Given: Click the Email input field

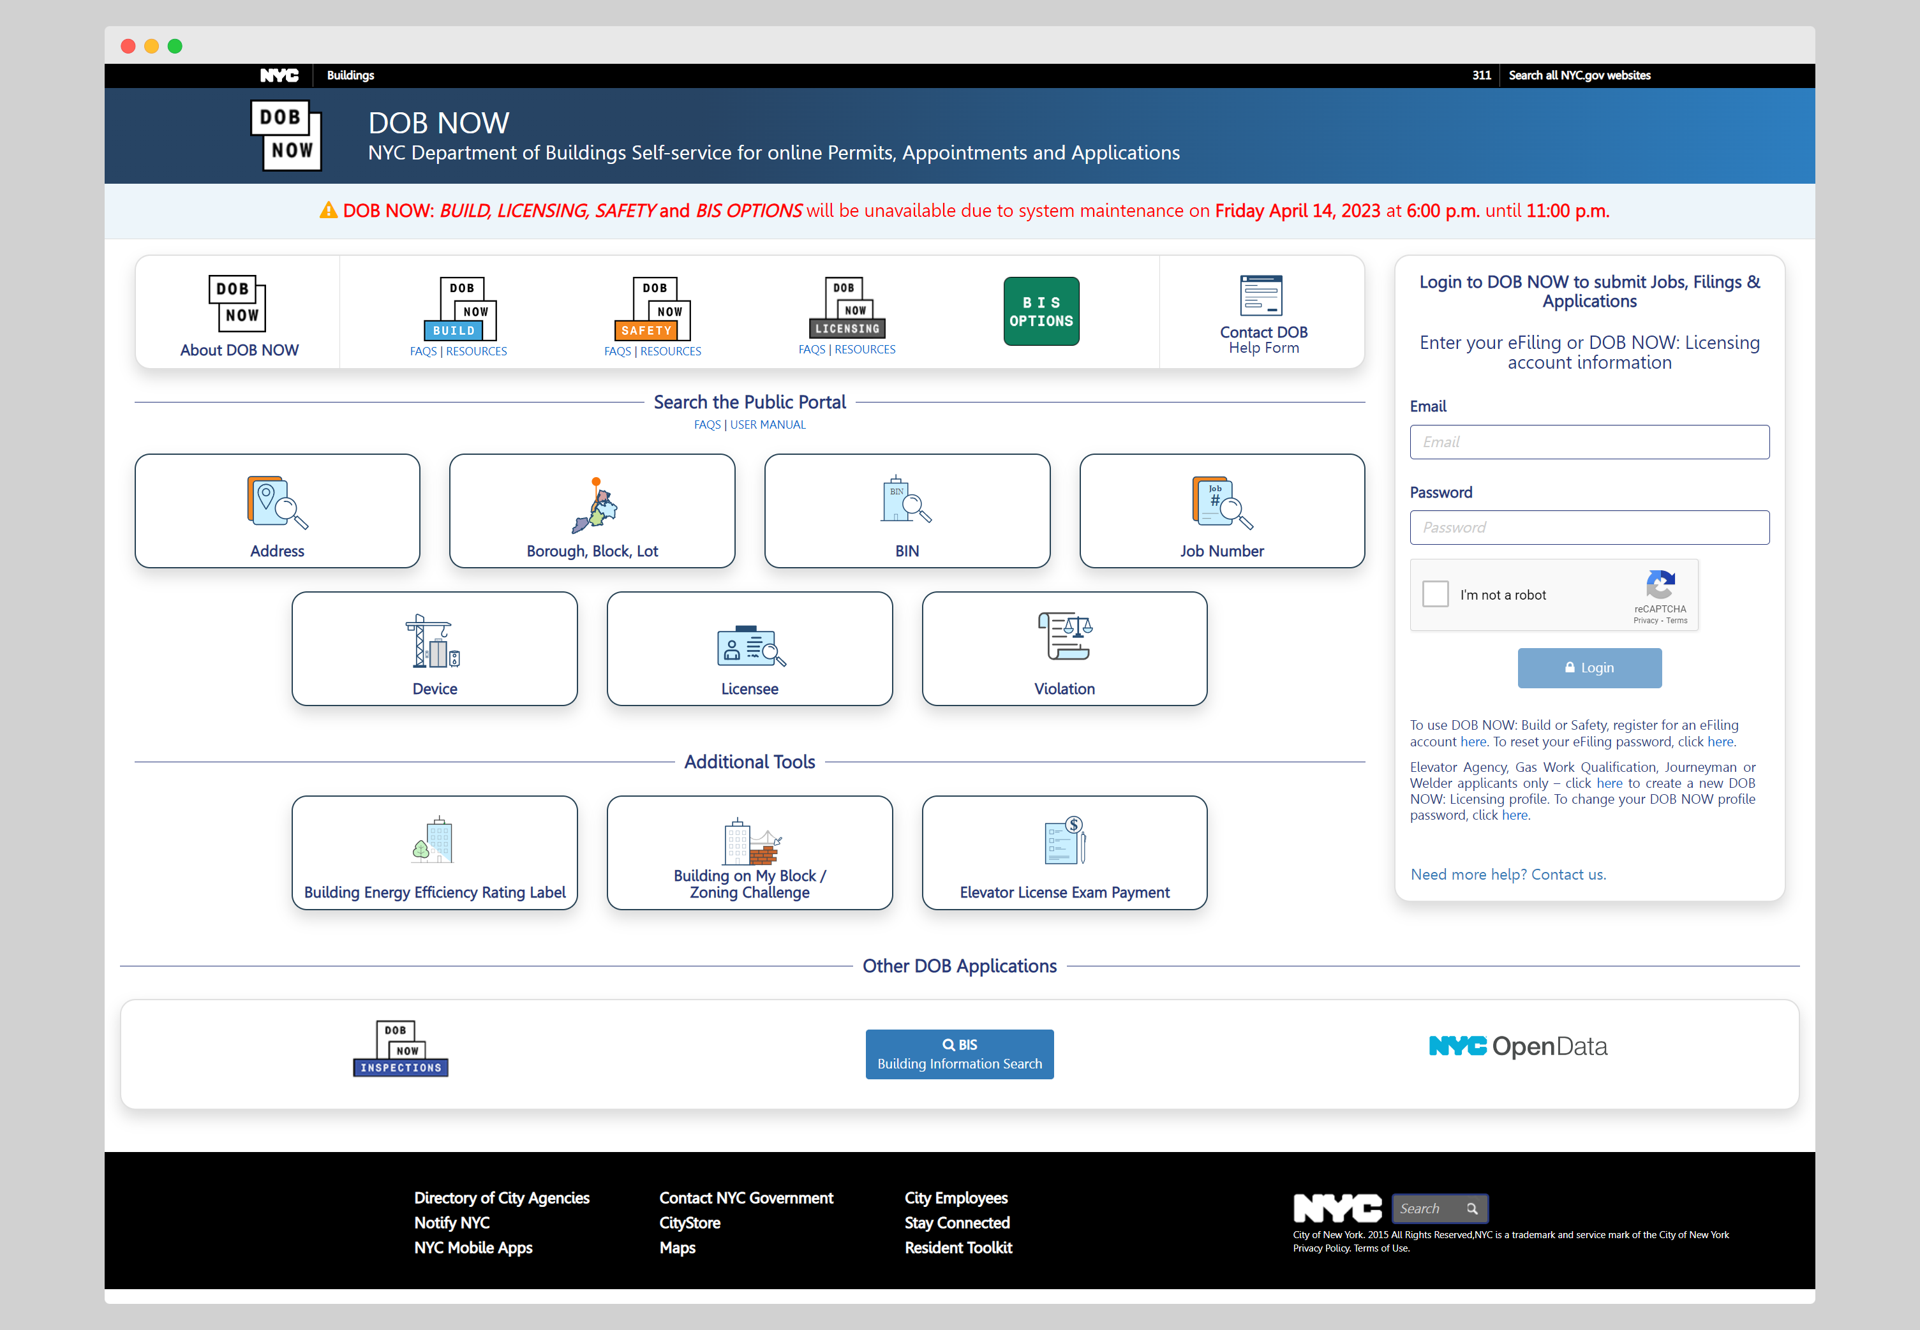Looking at the screenshot, I should coord(1590,442).
